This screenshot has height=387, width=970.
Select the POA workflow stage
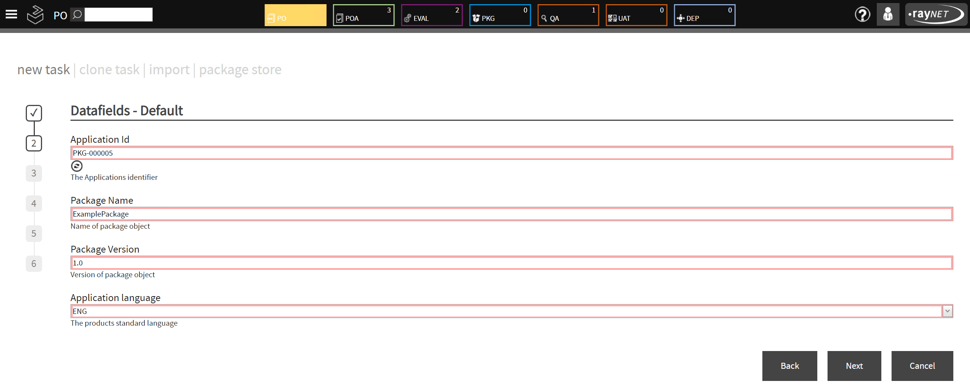point(363,15)
